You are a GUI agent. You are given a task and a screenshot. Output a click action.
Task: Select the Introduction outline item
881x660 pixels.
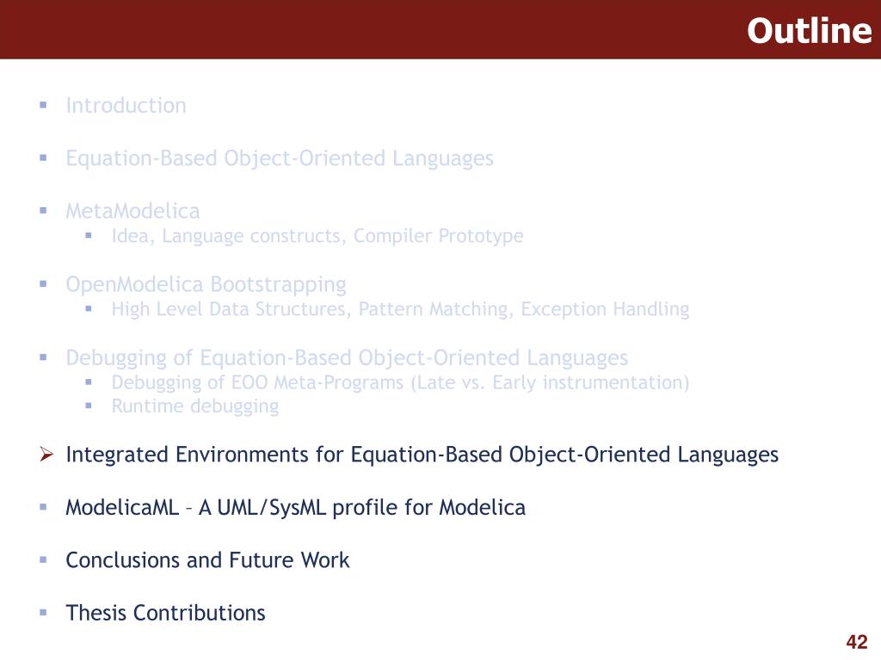[x=126, y=106]
